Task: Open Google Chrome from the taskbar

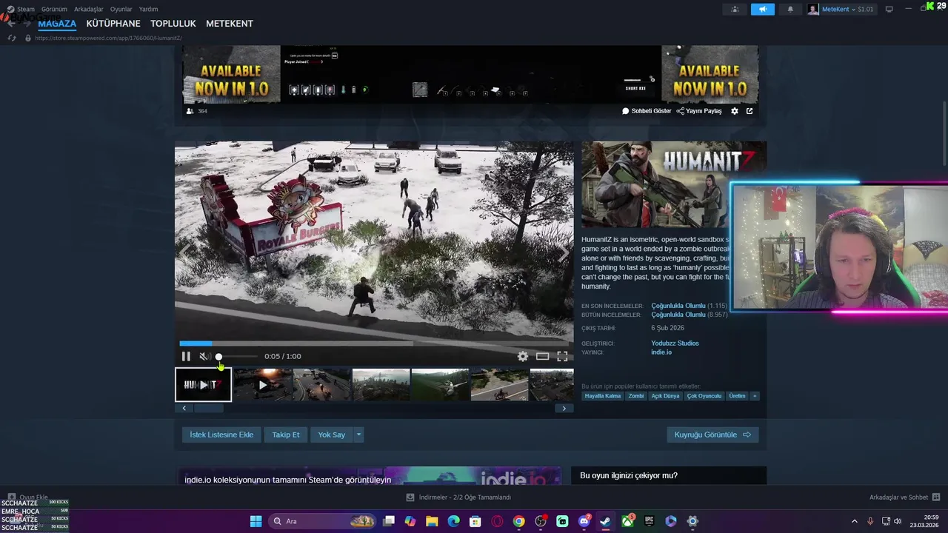Action: (x=518, y=521)
